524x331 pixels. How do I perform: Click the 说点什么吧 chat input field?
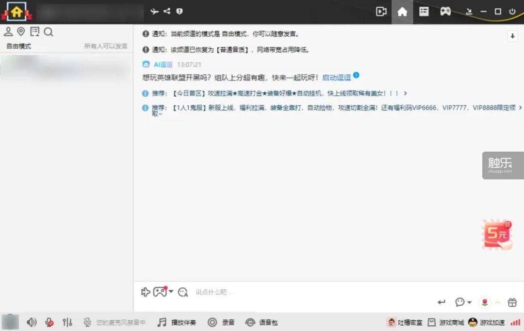pyautogui.click(x=291, y=292)
